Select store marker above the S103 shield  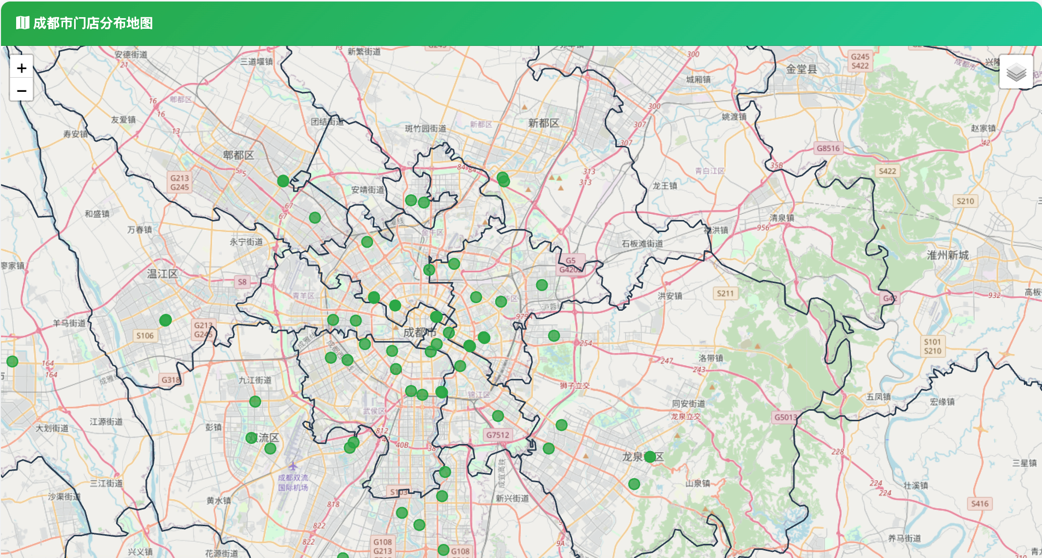click(445, 472)
